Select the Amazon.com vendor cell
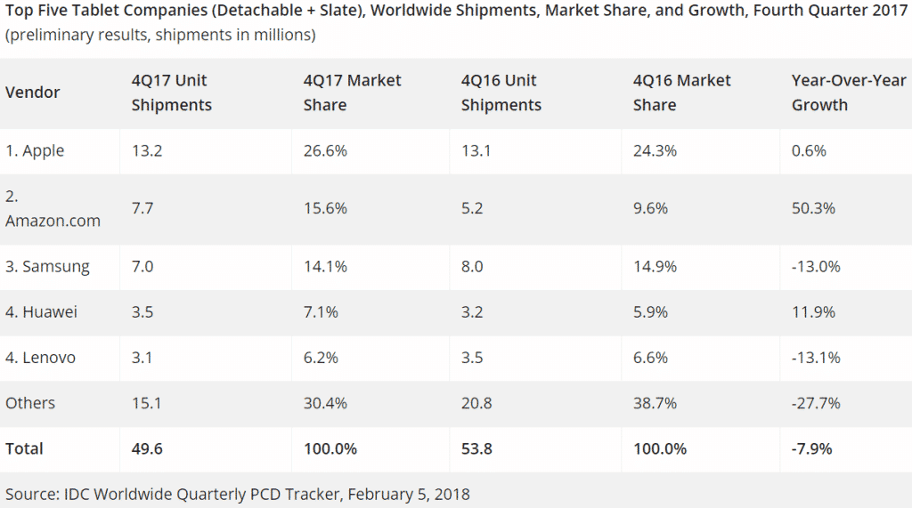Viewport: 912px width, 508px height. point(53,209)
